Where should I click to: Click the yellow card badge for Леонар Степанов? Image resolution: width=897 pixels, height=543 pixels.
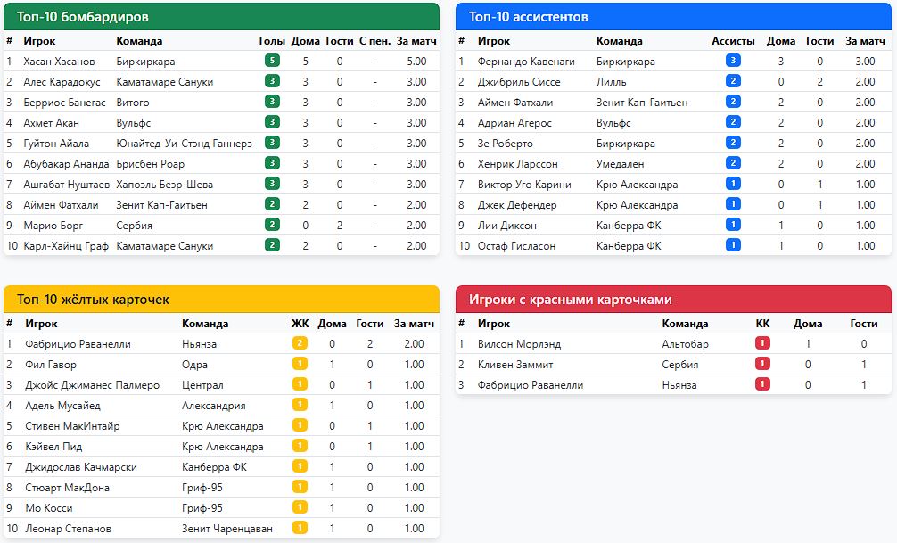(300, 528)
